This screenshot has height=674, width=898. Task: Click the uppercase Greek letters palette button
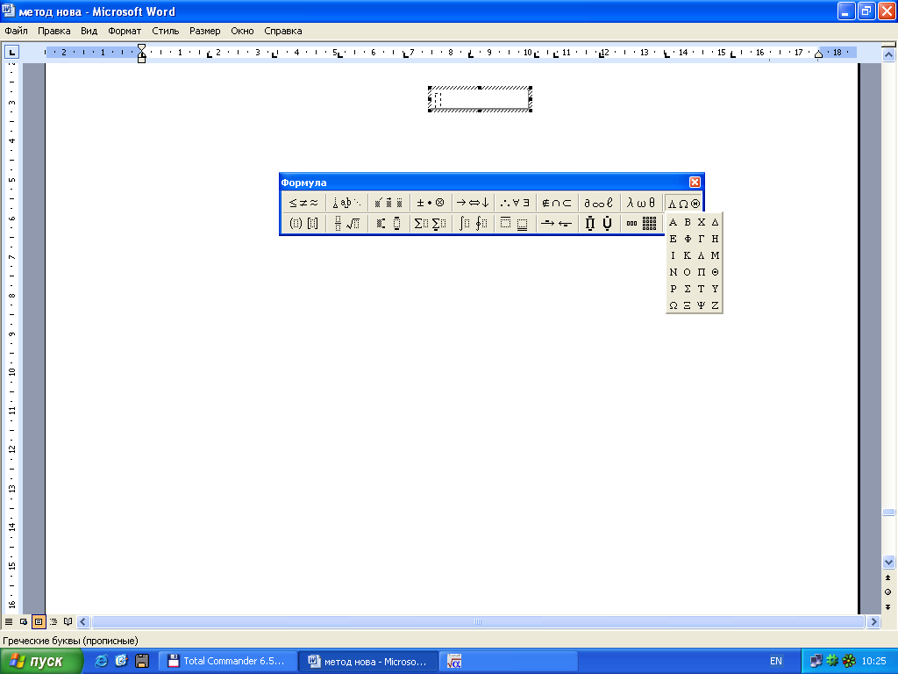[683, 203]
